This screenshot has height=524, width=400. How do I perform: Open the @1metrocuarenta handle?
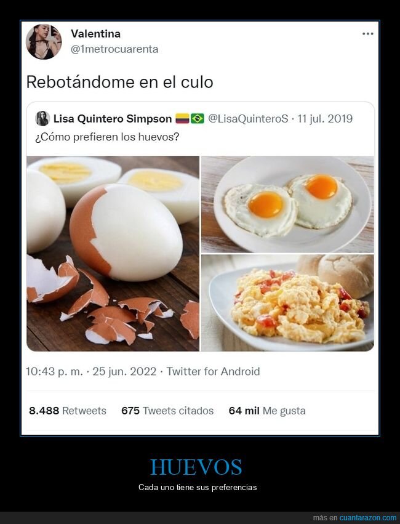[114, 49]
